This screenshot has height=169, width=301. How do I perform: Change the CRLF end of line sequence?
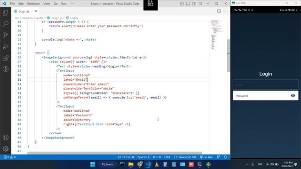click(x=167, y=157)
